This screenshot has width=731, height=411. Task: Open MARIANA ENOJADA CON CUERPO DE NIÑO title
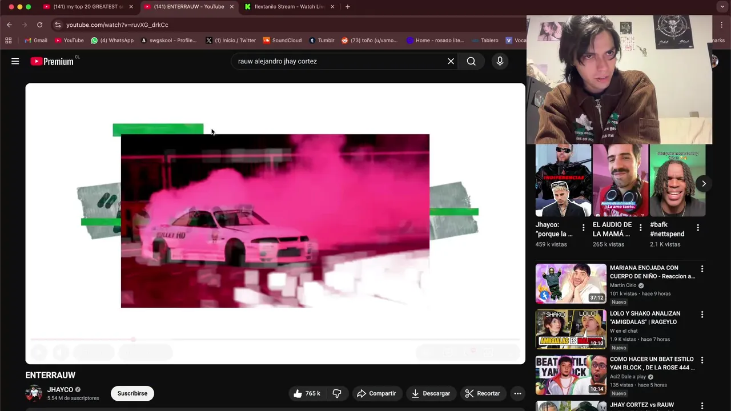coord(652,272)
